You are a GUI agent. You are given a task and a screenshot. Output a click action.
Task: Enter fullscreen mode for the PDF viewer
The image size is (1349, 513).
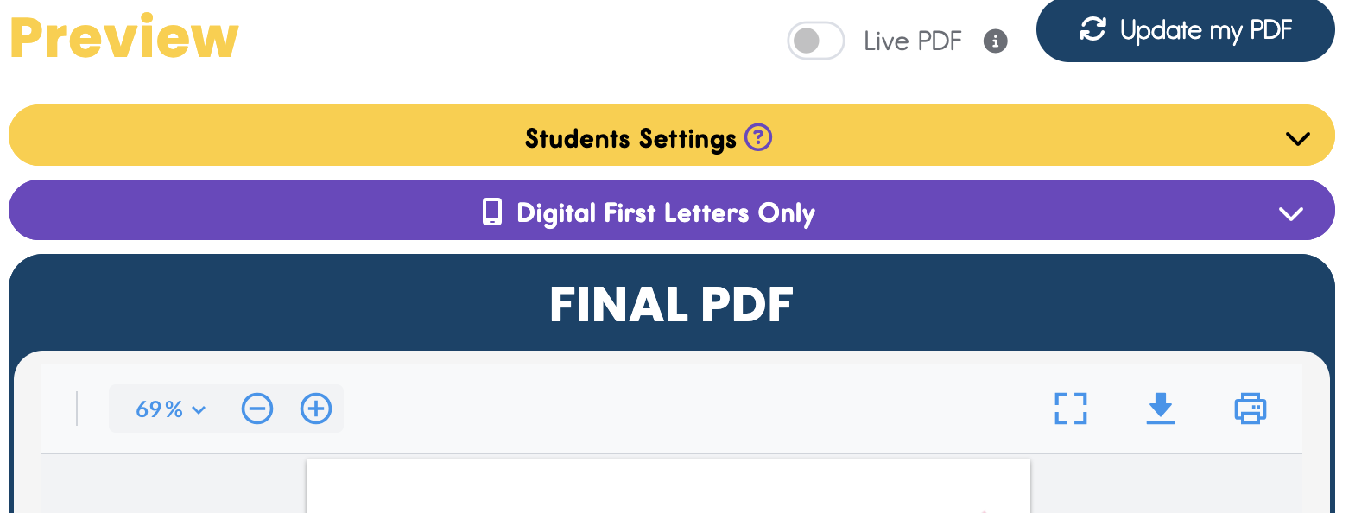(1070, 408)
